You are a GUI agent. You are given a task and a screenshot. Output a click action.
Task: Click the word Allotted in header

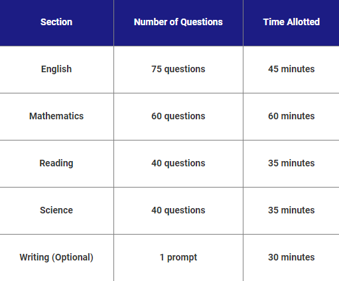click(x=303, y=22)
